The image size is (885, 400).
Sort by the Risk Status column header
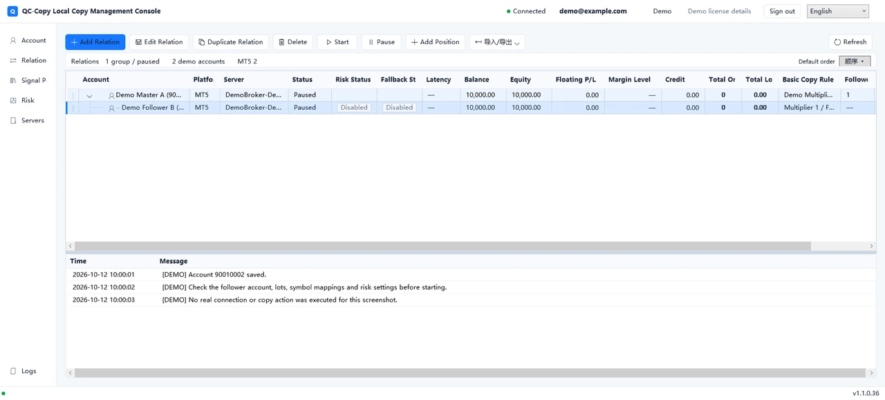coord(353,79)
